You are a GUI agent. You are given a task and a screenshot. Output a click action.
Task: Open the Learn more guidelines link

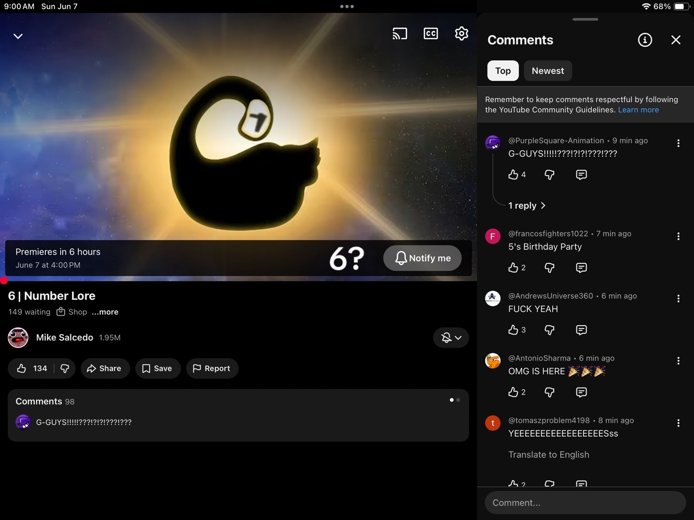point(639,110)
